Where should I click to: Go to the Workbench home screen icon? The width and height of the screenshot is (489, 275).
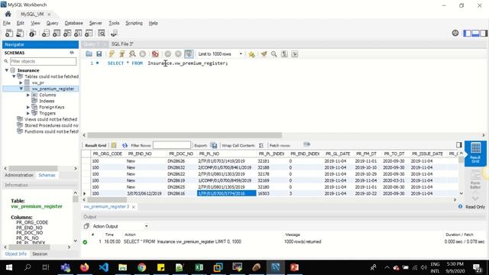tap(8, 14)
